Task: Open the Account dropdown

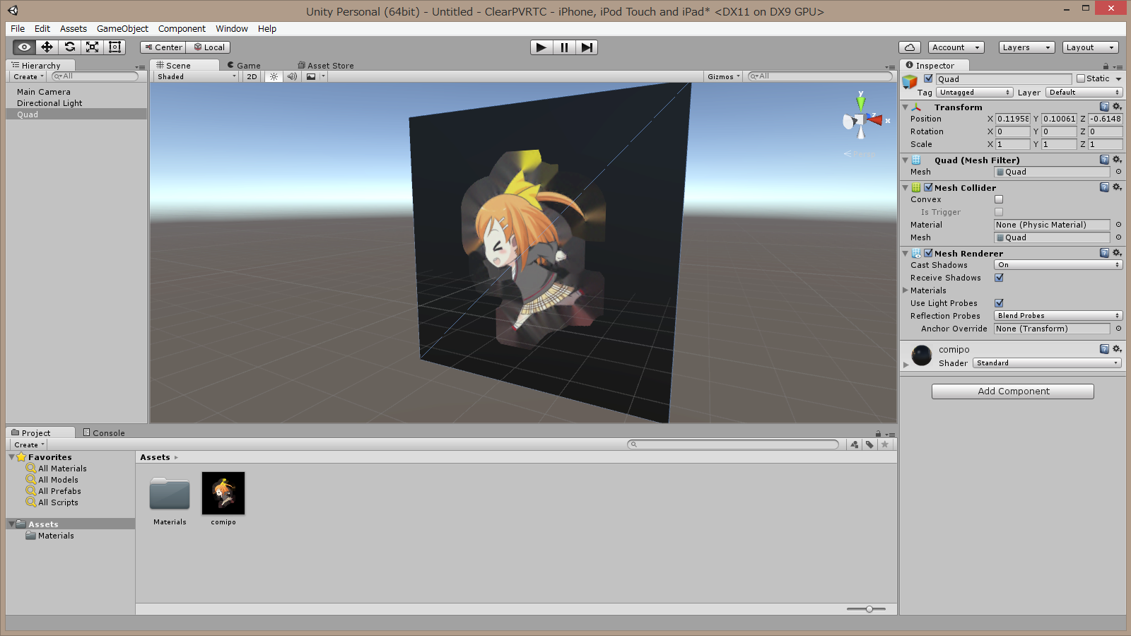Action: point(956,47)
